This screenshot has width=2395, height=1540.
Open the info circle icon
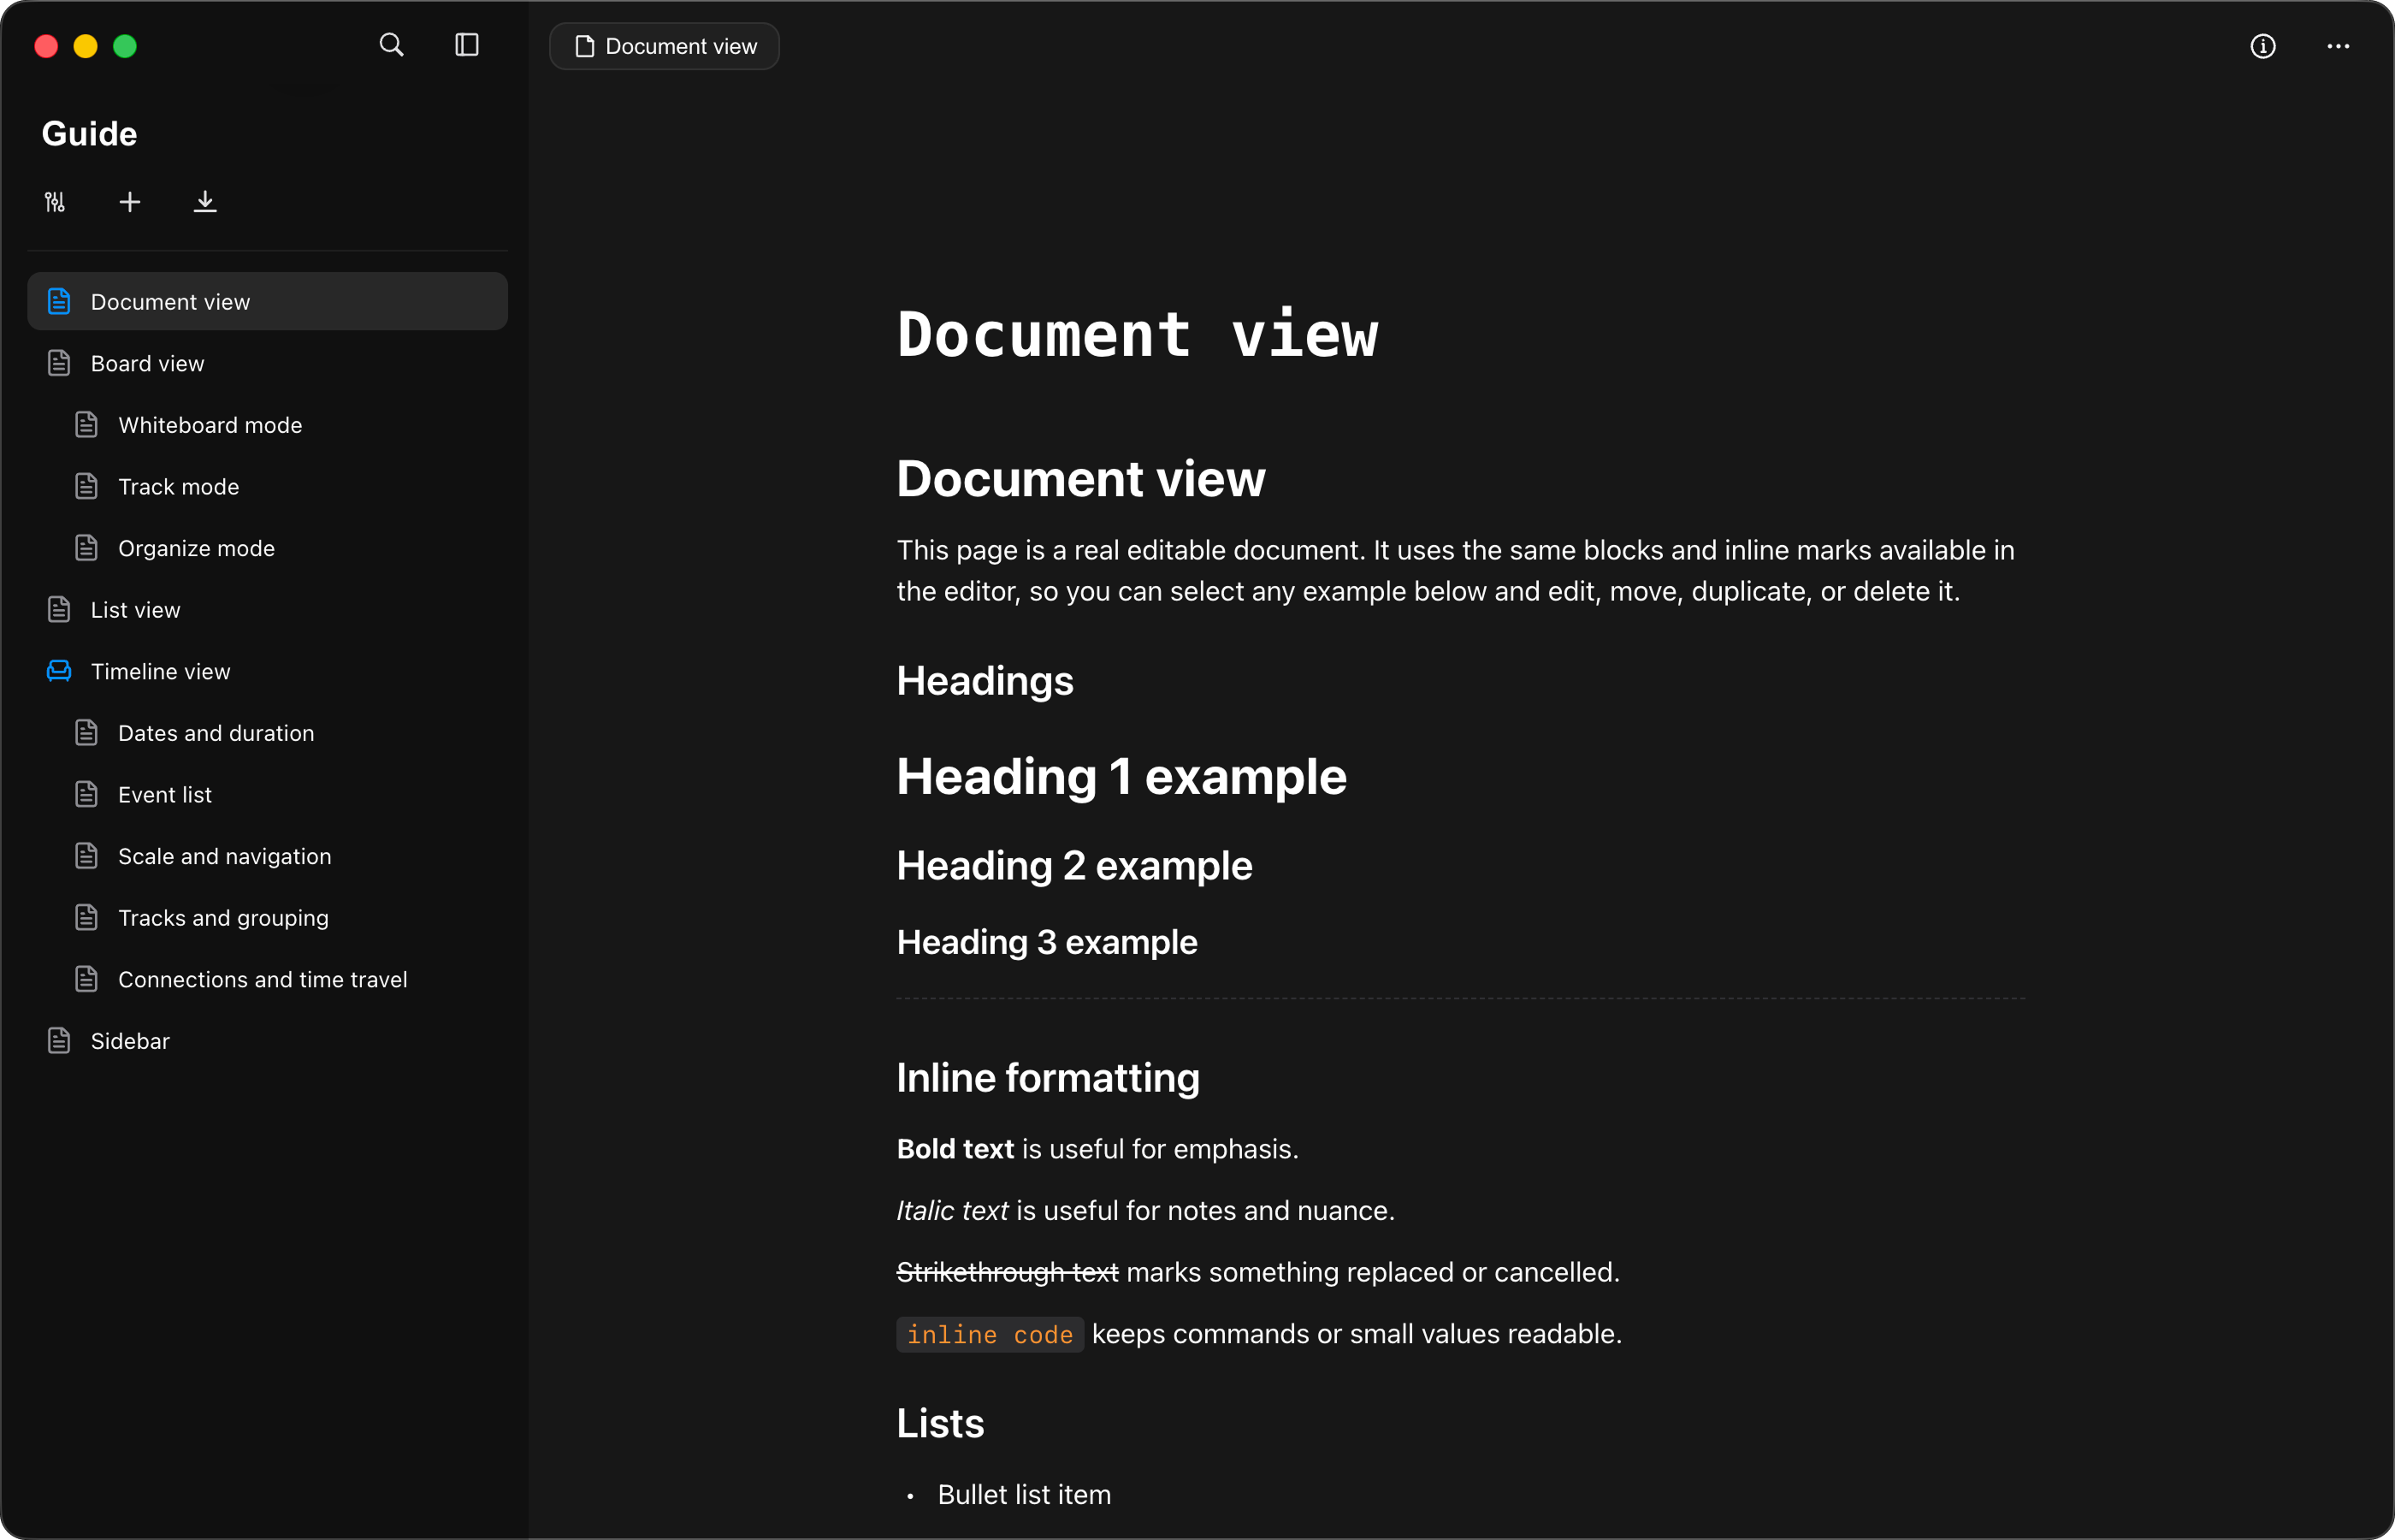[x=2263, y=46]
